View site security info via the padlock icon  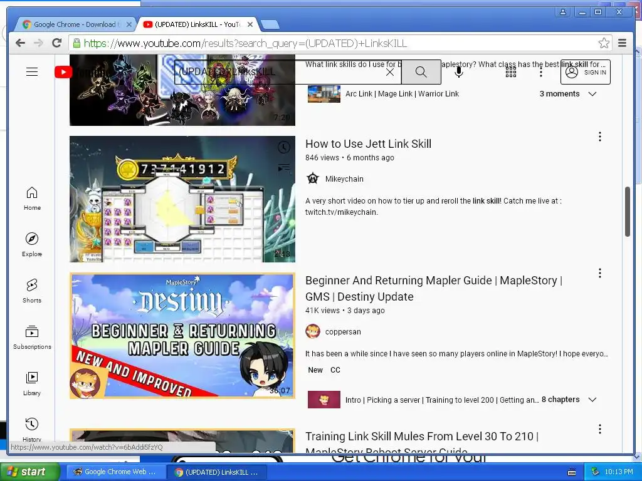(x=76, y=43)
